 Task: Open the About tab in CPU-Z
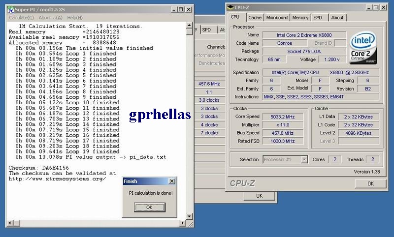(x=337, y=18)
